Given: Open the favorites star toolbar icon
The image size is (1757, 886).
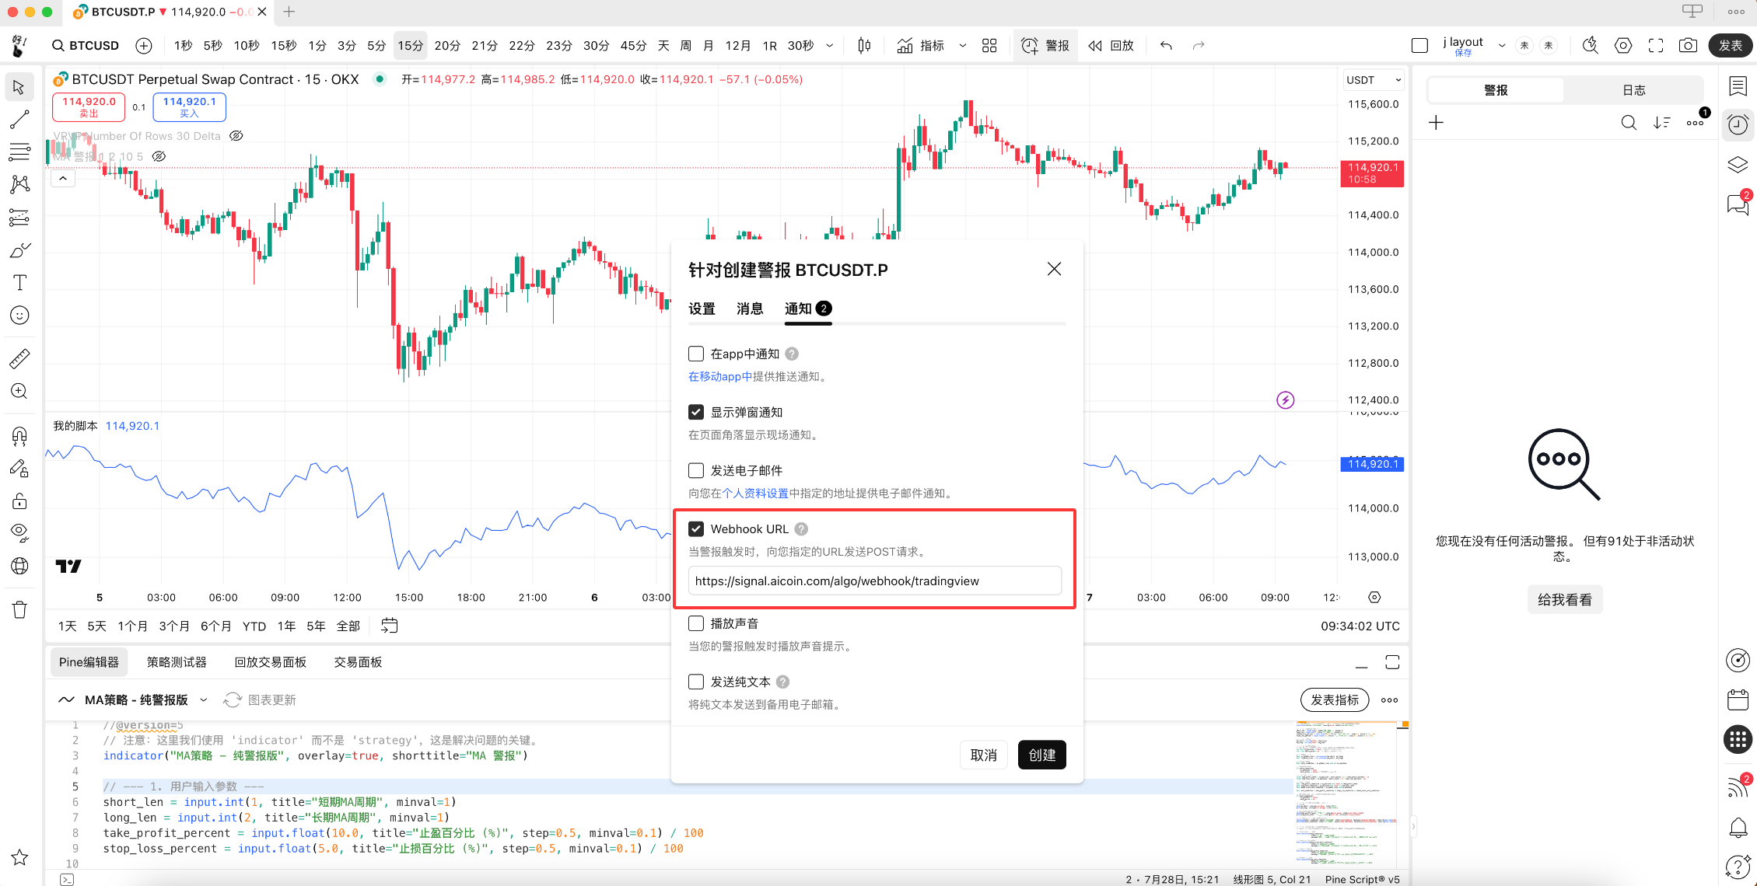Looking at the screenshot, I should coord(19,857).
